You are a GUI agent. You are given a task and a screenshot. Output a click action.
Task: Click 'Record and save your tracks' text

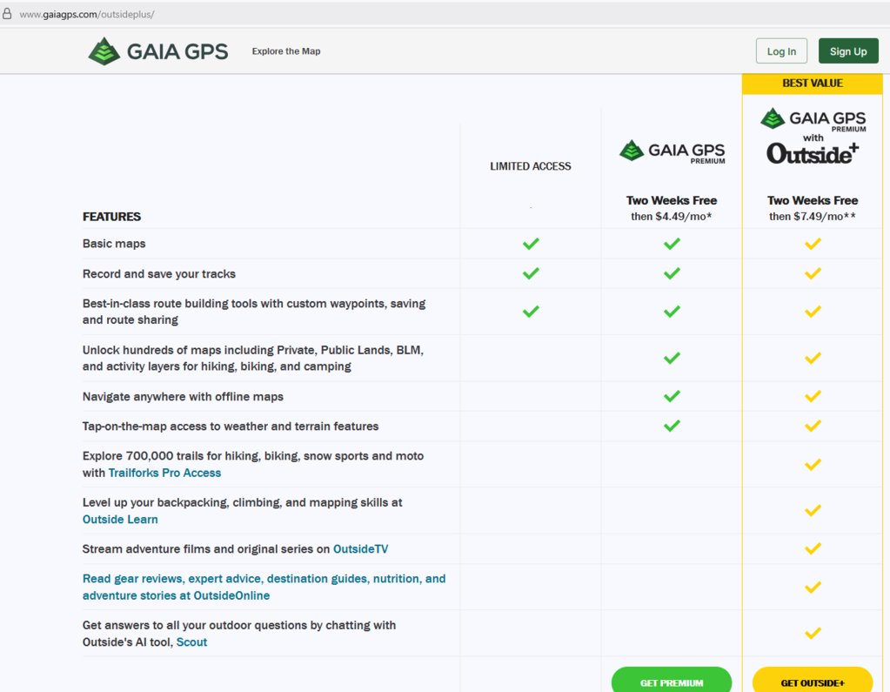click(x=159, y=273)
